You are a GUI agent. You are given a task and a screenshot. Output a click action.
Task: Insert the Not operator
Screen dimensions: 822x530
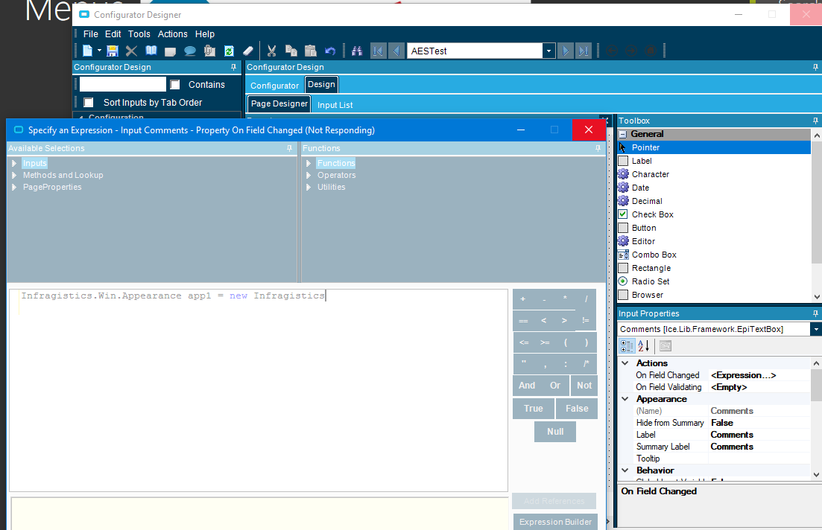[584, 386]
